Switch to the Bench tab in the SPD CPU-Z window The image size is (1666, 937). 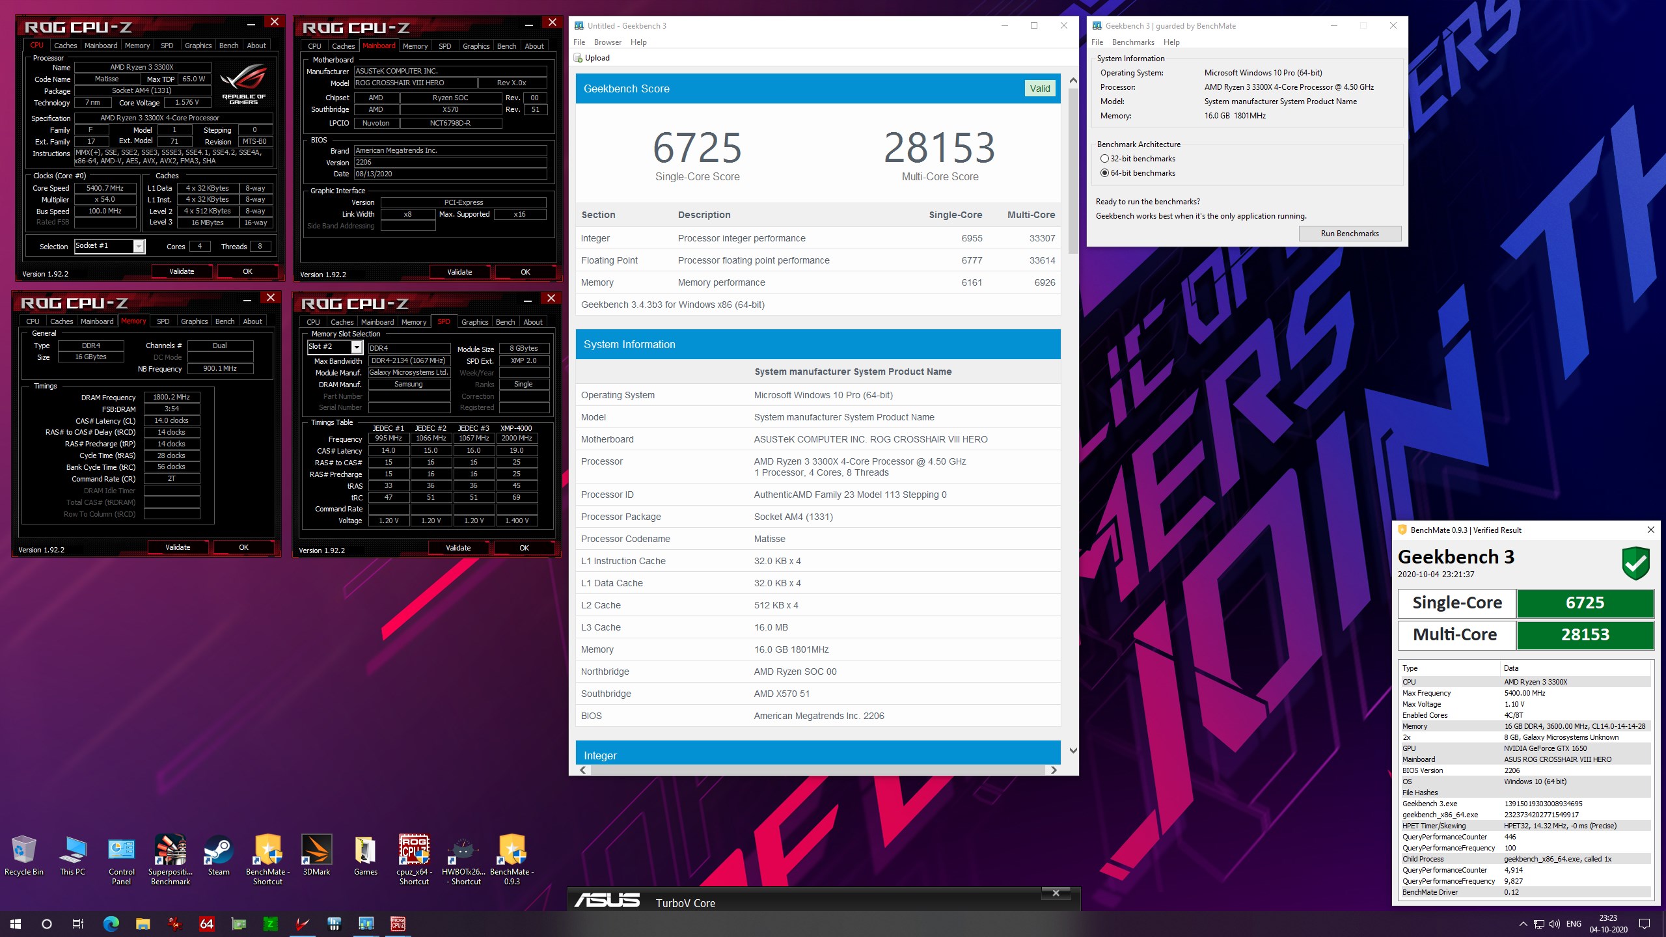click(x=505, y=322)
